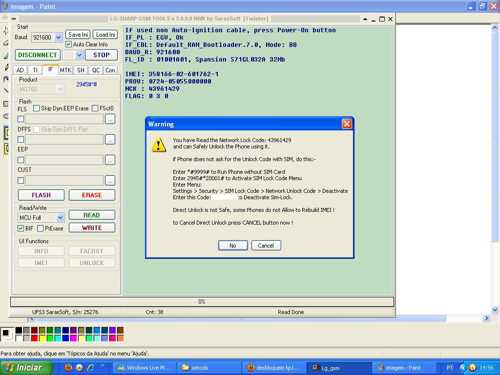This screenshot has height=375, width=500.
Task: Close the Warning dialog with the red X
Action: [347, 124]
